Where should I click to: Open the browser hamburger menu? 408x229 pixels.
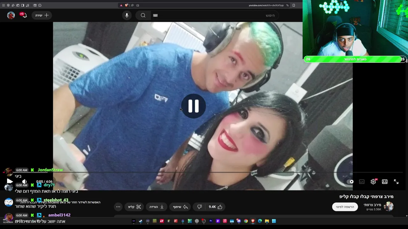click(4, 5)
